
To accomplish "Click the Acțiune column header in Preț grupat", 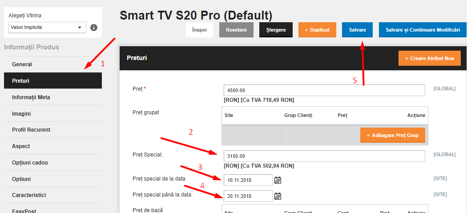I will pyautogui.click(x=416, y=115).
